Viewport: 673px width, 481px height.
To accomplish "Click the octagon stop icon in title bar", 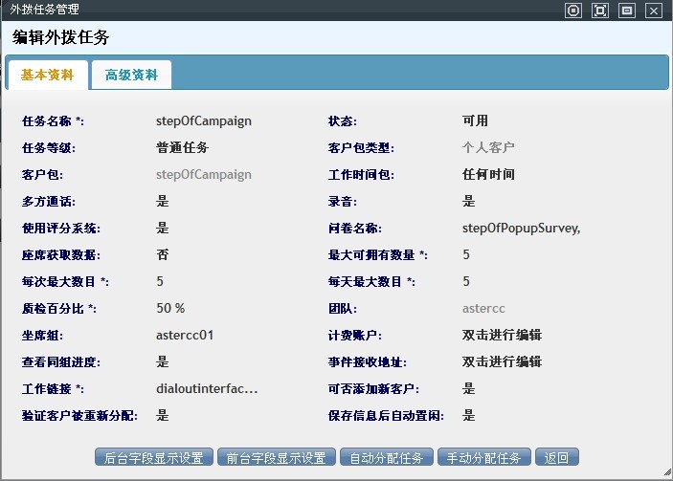I will 573,11.
